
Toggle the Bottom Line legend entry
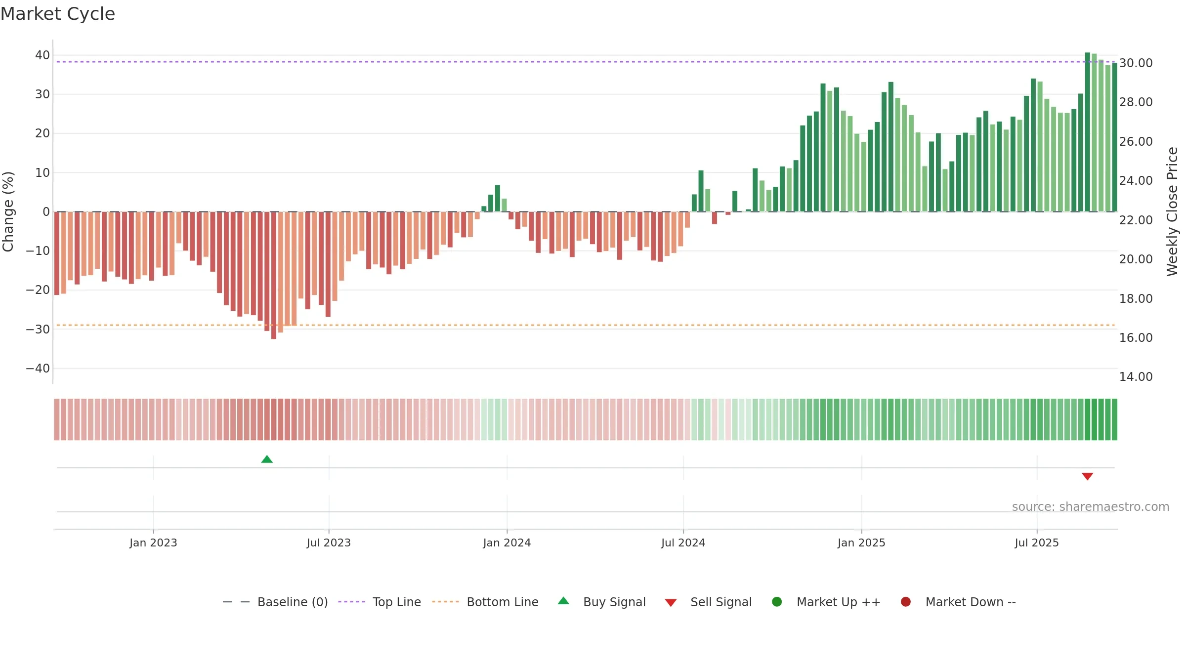[x=485, y=602]
